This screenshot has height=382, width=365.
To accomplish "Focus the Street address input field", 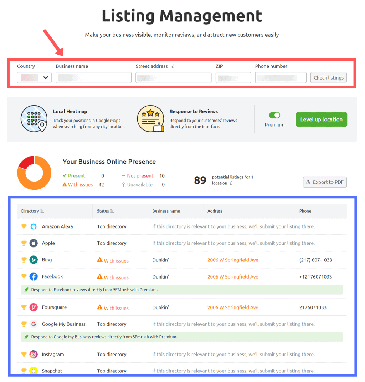I will (173, 78).
